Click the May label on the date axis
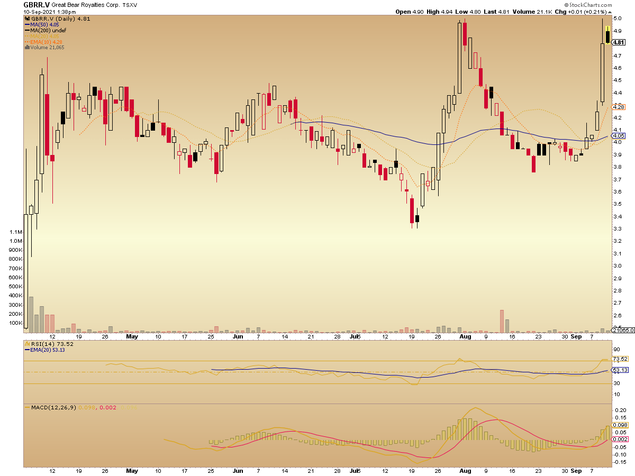This screenshot has height=476, width=635. coord(132,336)
